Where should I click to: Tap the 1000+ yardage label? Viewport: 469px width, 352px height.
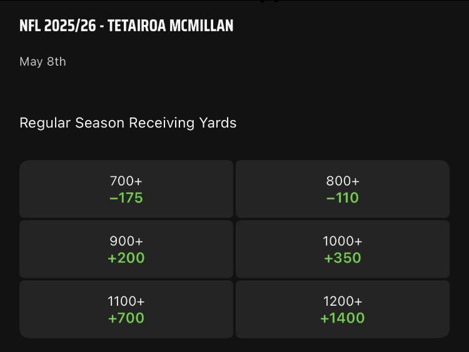(x=342, y=241)
